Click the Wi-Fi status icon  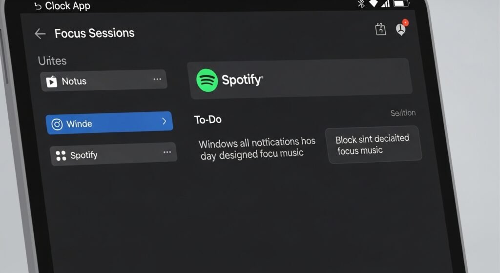click(x=374, y=4)
